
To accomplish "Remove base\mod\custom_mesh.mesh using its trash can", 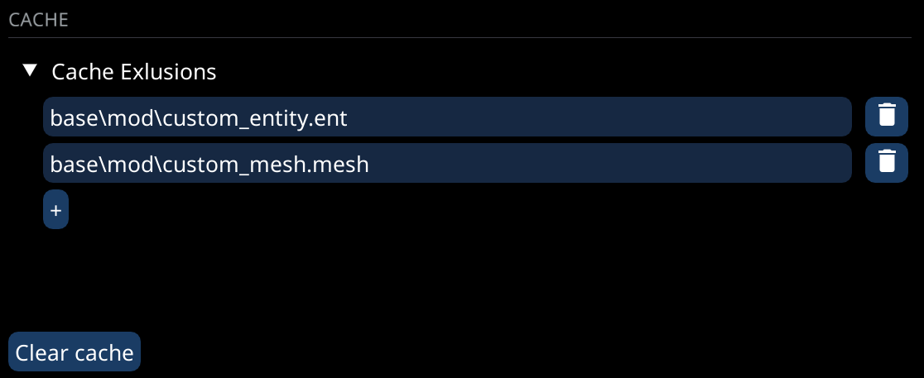I will pyautogui.click(x=886, y=163).
